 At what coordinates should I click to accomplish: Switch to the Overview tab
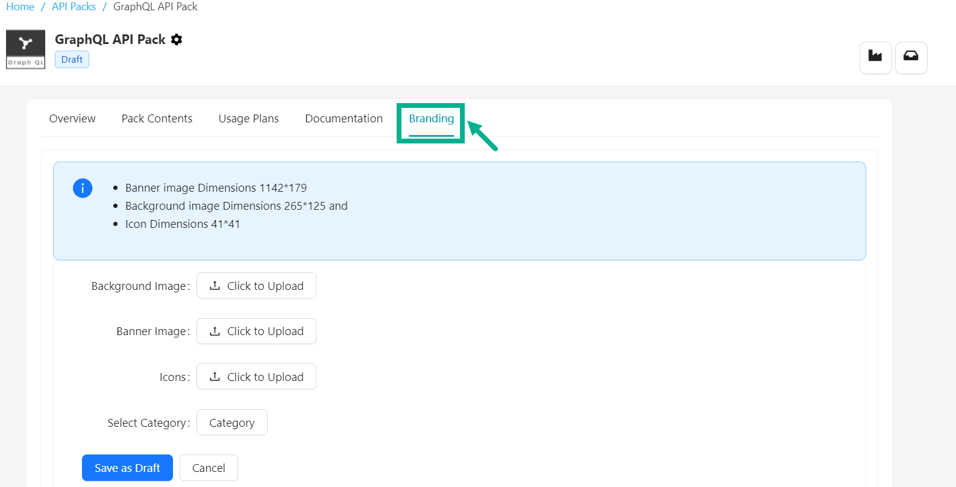[x=72, y=119]
